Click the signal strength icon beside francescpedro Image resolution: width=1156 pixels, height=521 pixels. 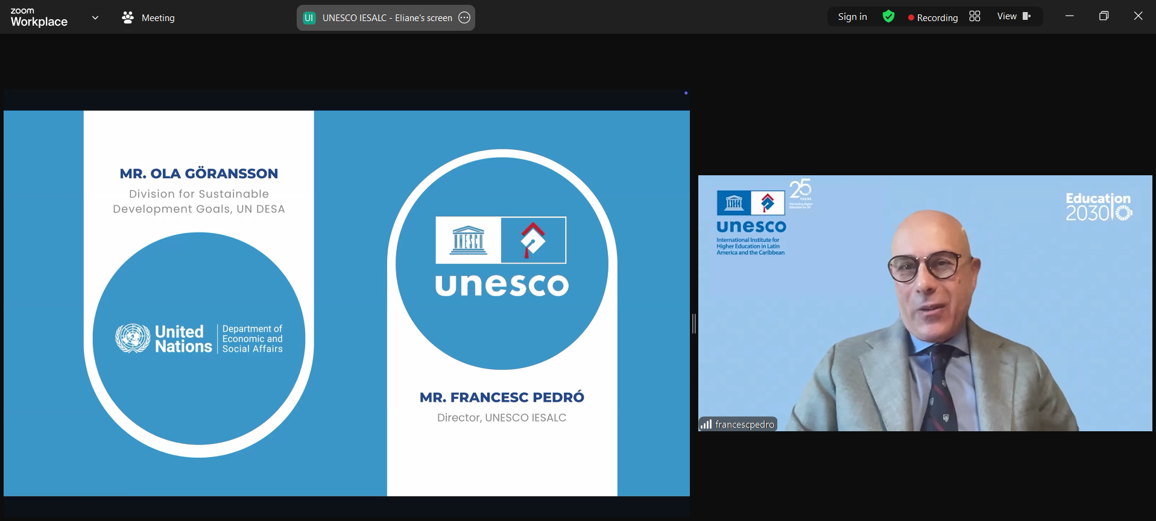coord(706,425)
